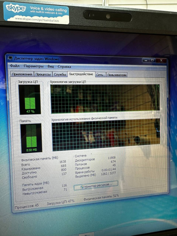Click status bar text Процессов: 45
177x236 pixels.
pyautogui.click(x=27, y=206)
